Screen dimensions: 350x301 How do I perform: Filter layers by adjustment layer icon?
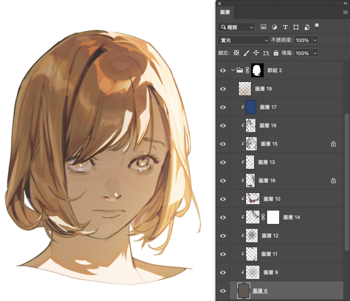tap(274, 27)
